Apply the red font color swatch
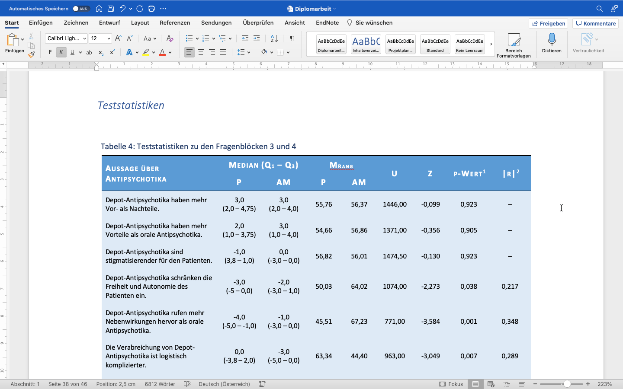Viewport: 623px width, 389px height. point(162,52)
